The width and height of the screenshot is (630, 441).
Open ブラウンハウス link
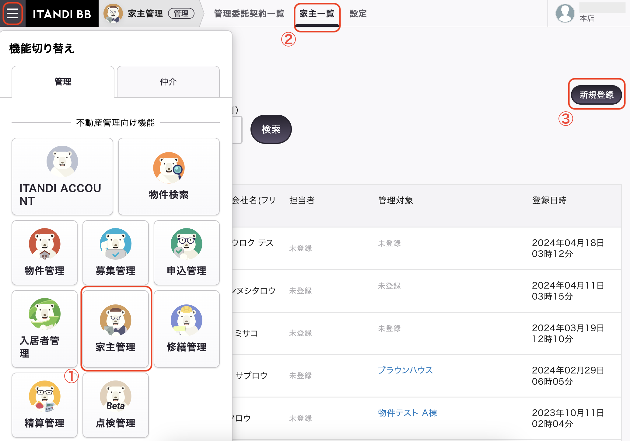point(405,370)
